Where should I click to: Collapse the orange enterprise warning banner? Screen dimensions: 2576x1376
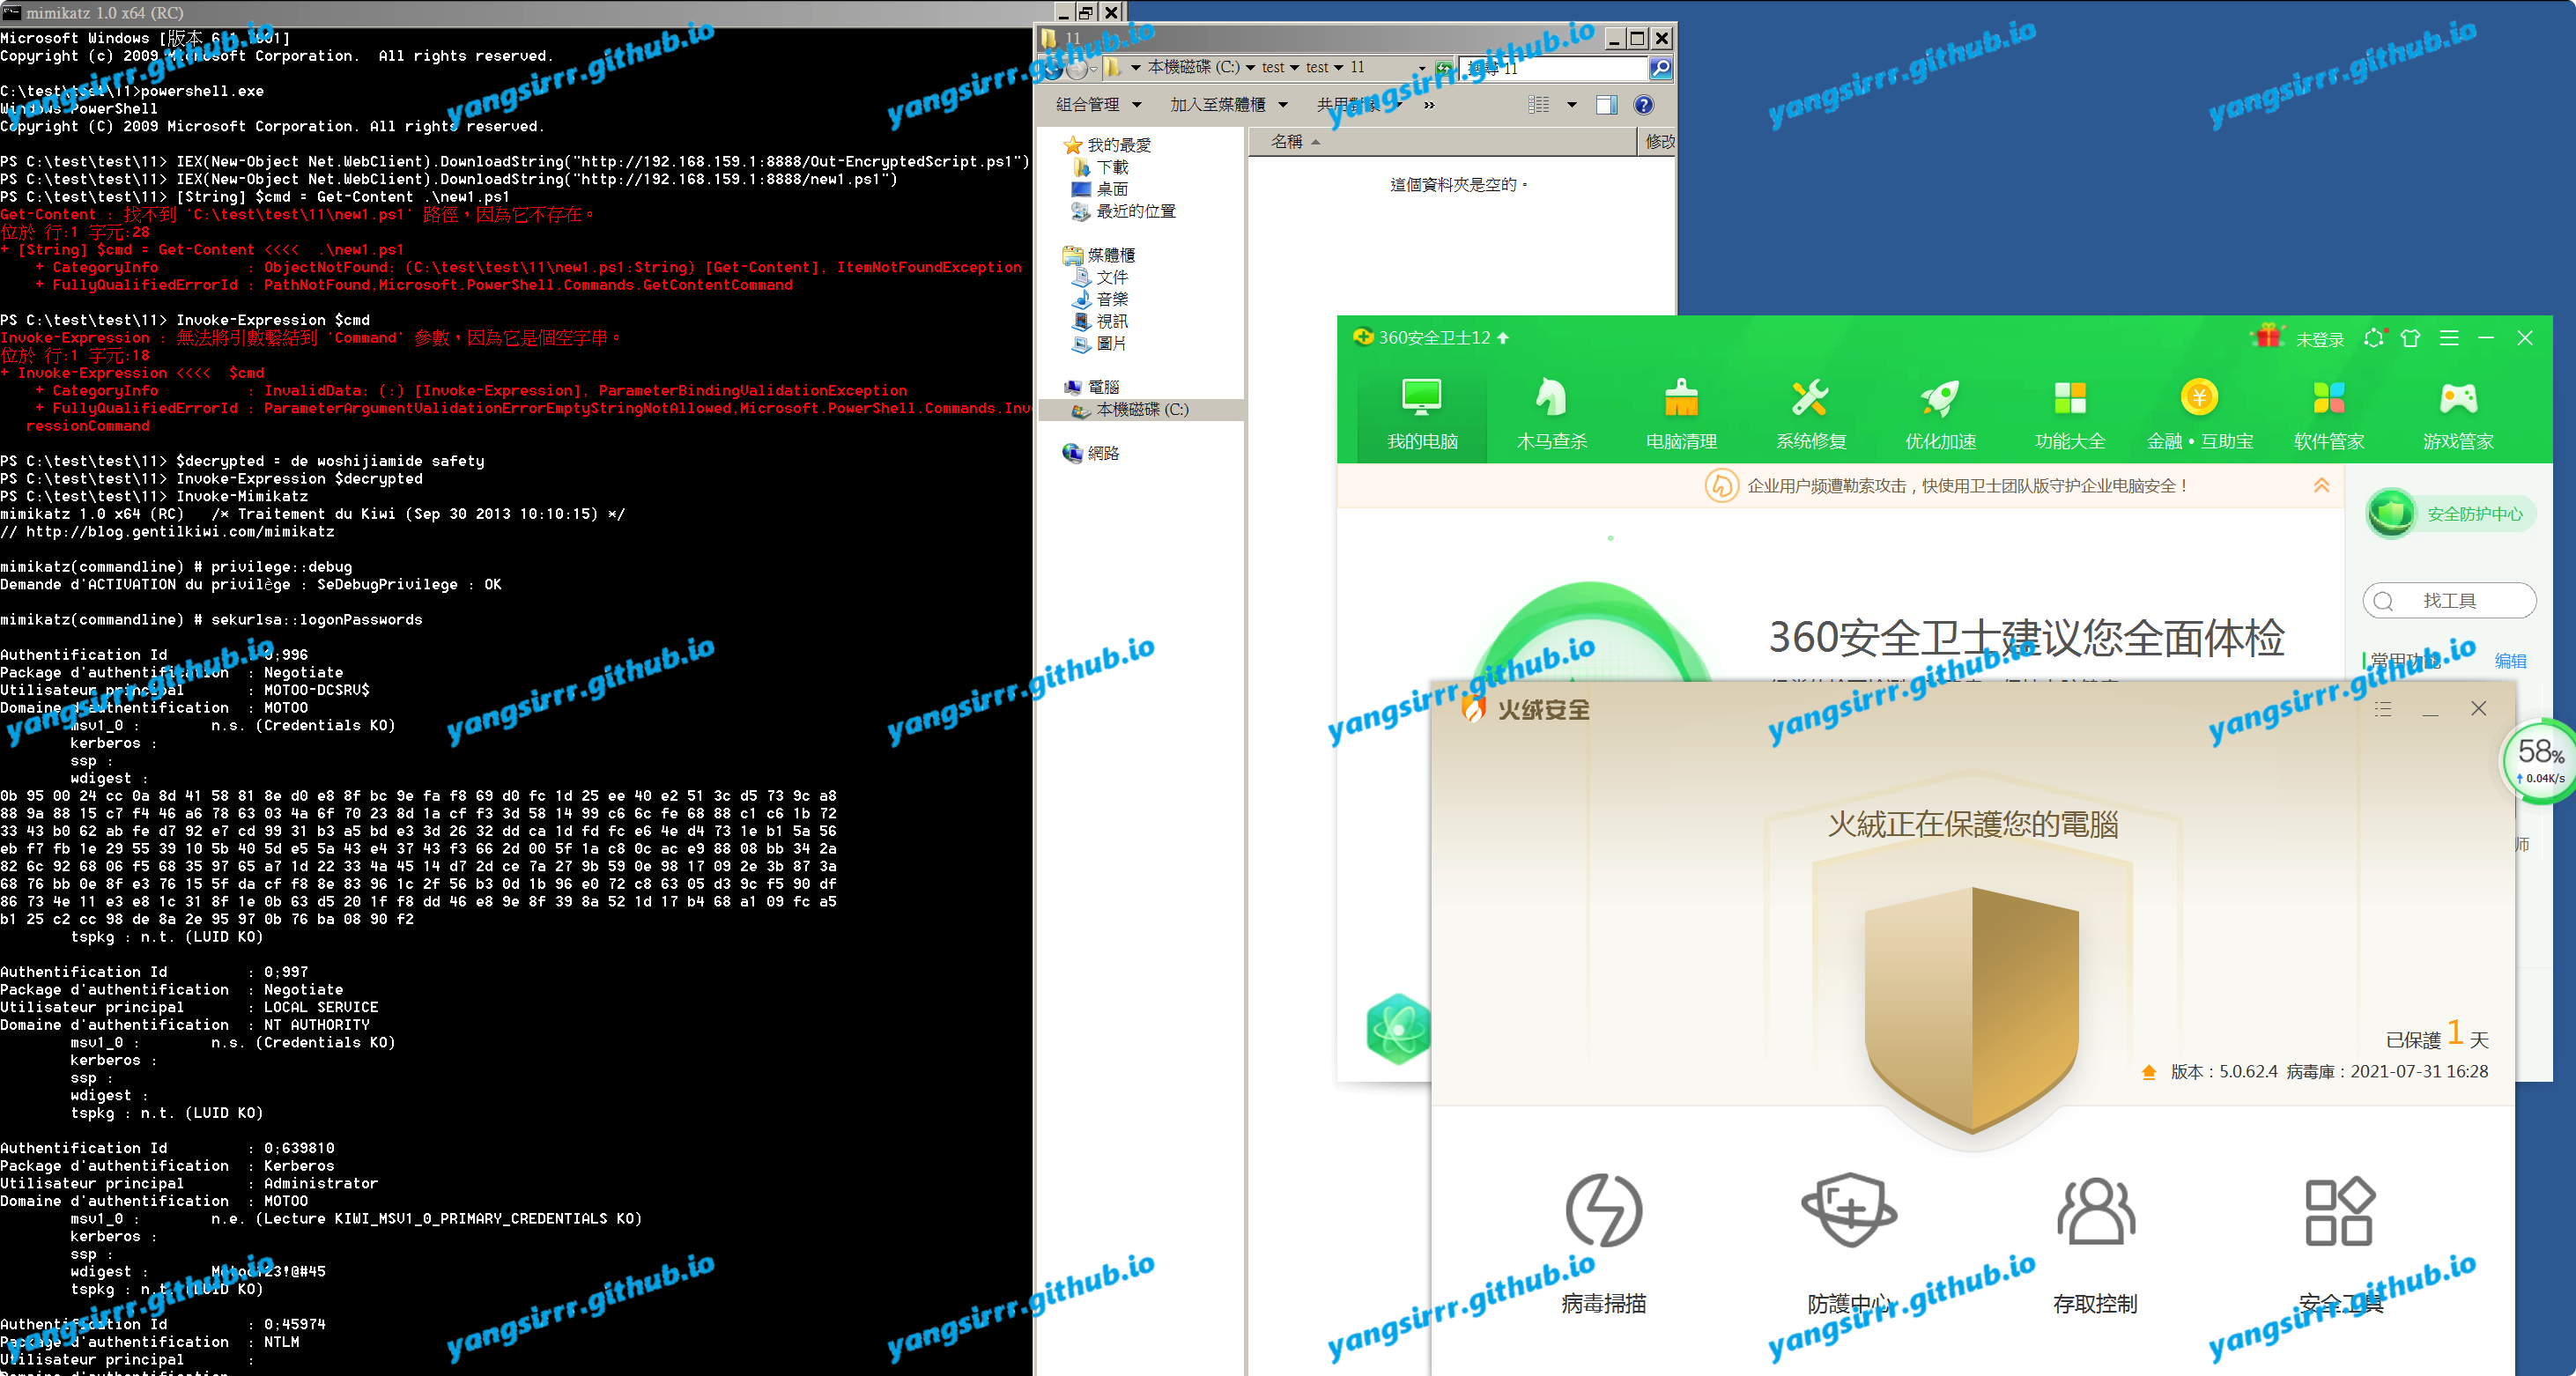tap(2321, 486)
